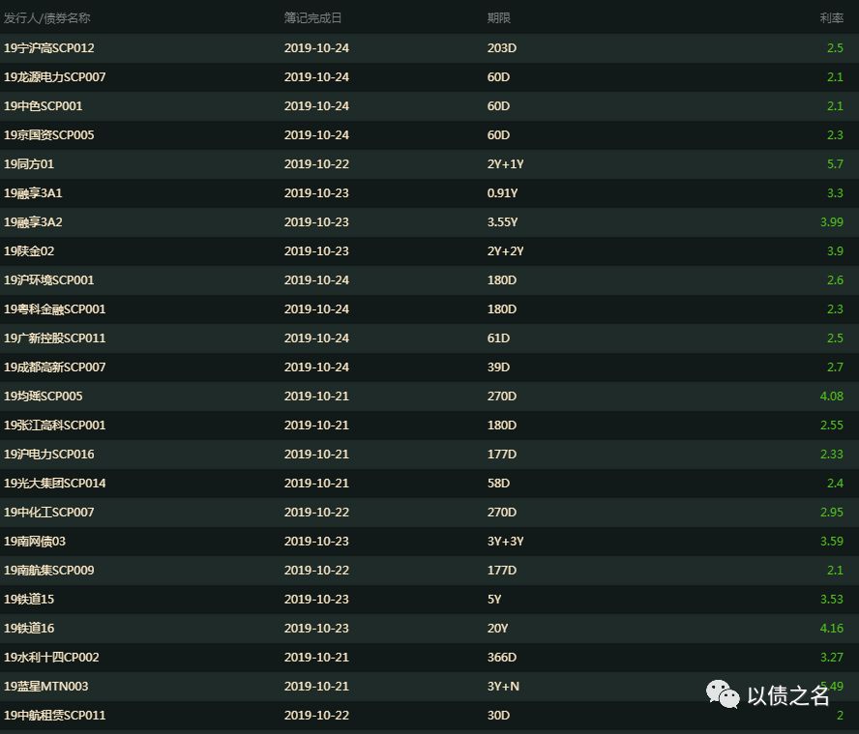Click the 19融享3A2 bond name
Screen dimensions: 859x734
point(33,222)
